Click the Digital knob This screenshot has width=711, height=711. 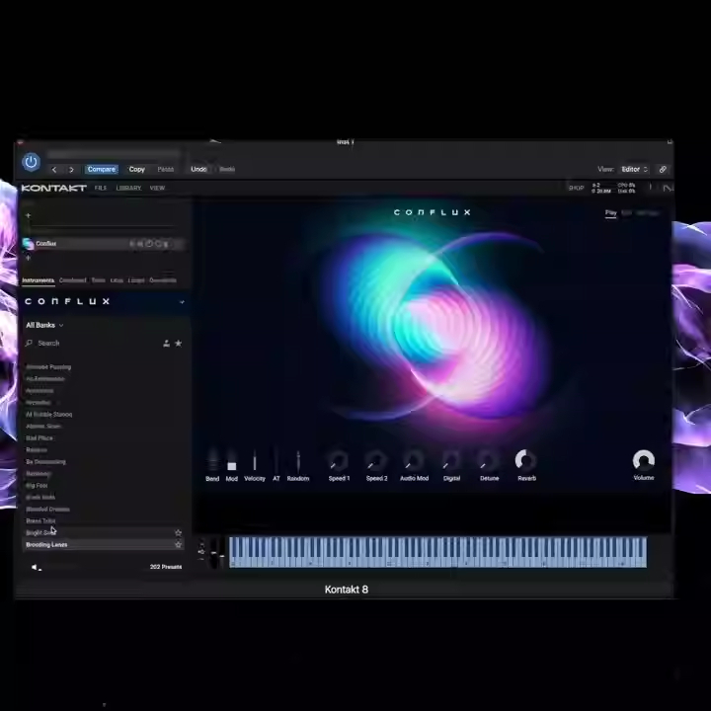point(451,461)
